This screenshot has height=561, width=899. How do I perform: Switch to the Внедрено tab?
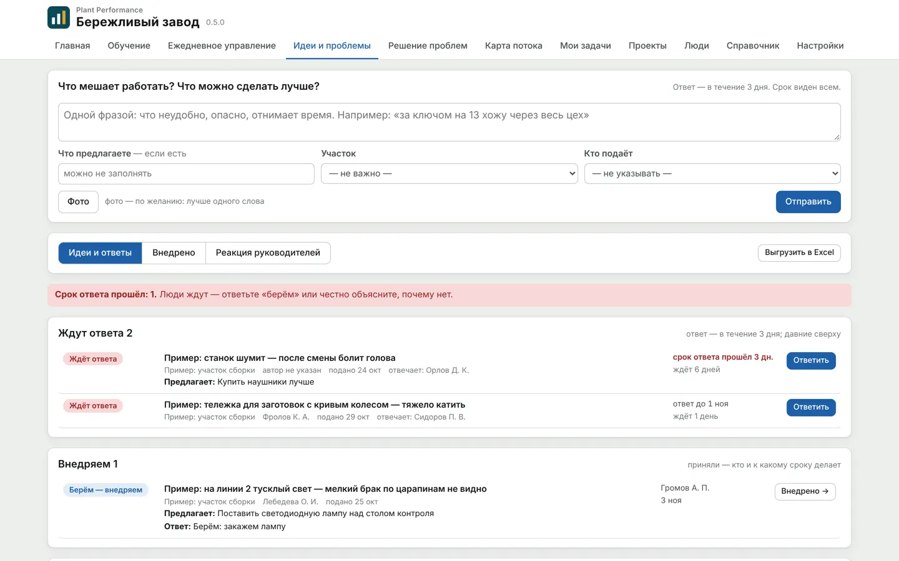pos(174,253)
